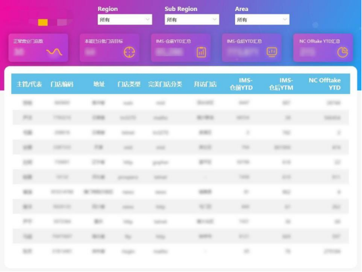The width and height of the screenshot is (362, 272).
Task: Click the Area filter label
Action: pos(241,9)
